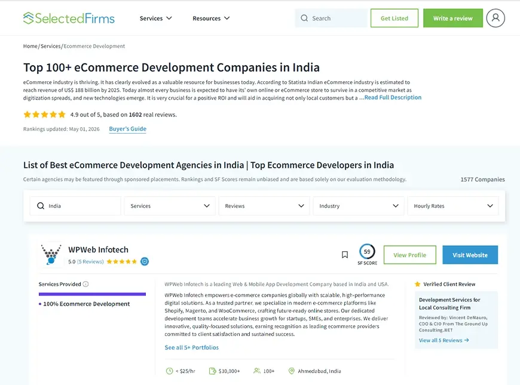
Task: Click Visit Website for WPWeb Infotech
Action: pos(470,255)
